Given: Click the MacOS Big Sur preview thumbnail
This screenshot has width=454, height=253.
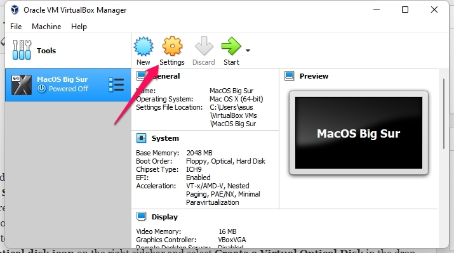Looking at the screenshot, I should (x=359, y=133).
